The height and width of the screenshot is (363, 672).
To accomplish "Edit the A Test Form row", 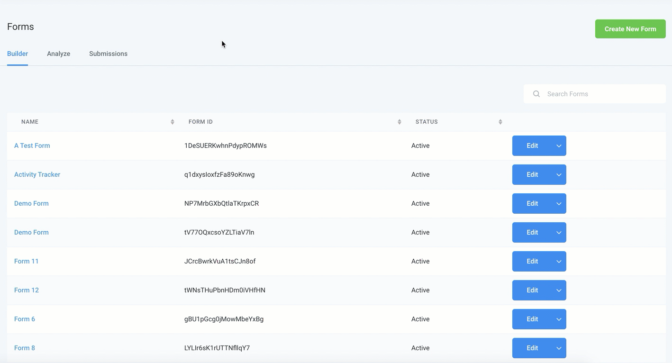I will point(532,145).
